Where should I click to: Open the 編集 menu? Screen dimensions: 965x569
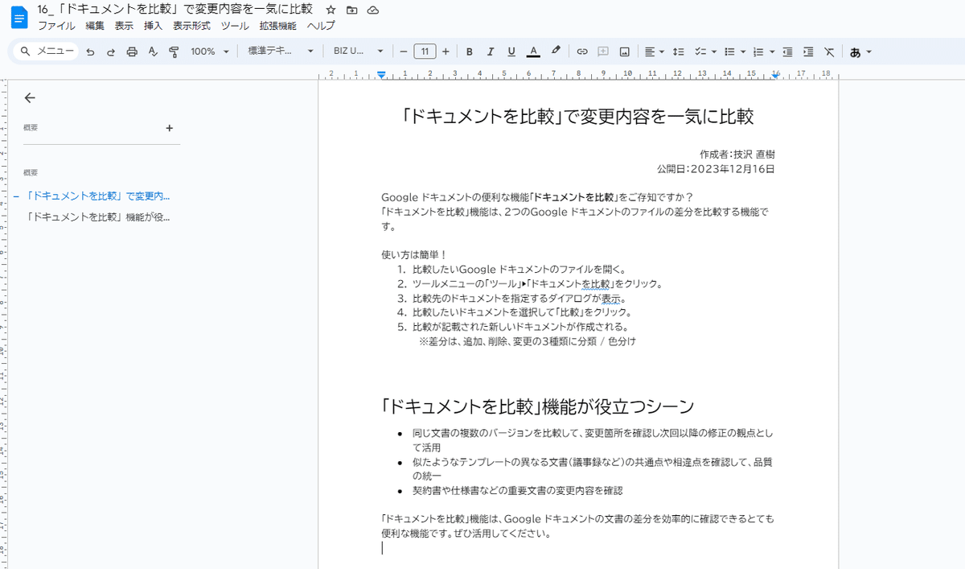pos(95,26)
